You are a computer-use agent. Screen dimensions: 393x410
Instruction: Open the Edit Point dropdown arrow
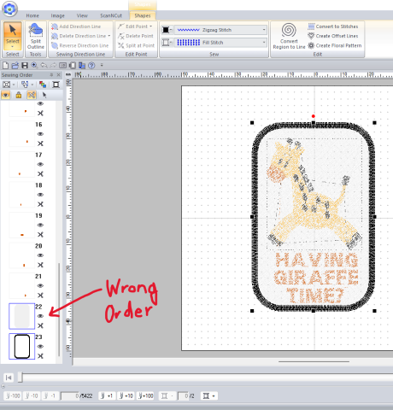150,26
